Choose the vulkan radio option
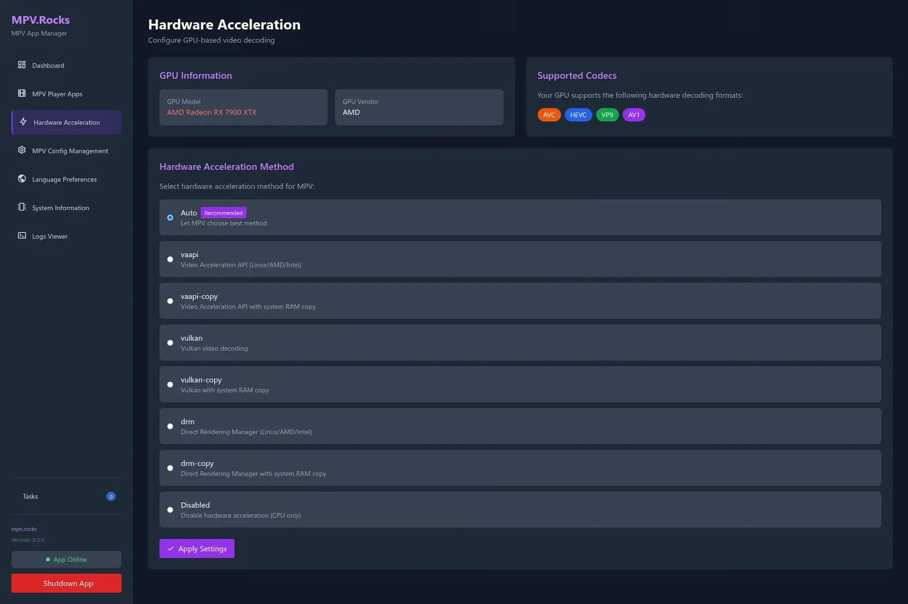 pos(170,343)
